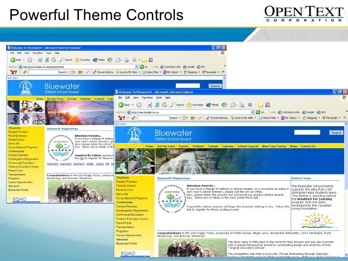The image size is (348, 261).
Task: Open Favorites star in back browser toolbar
Action: click(83, 60)
